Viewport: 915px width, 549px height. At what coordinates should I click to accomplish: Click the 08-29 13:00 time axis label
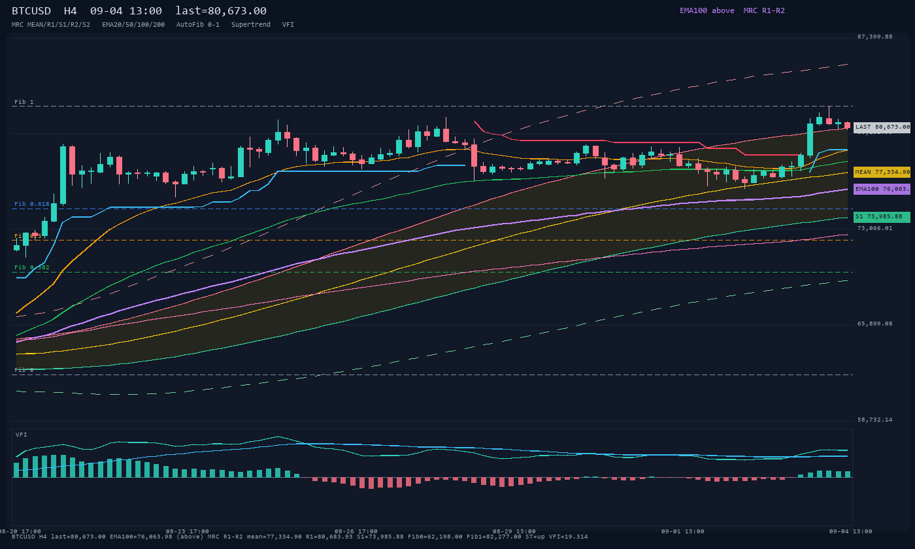coord(514,531)
